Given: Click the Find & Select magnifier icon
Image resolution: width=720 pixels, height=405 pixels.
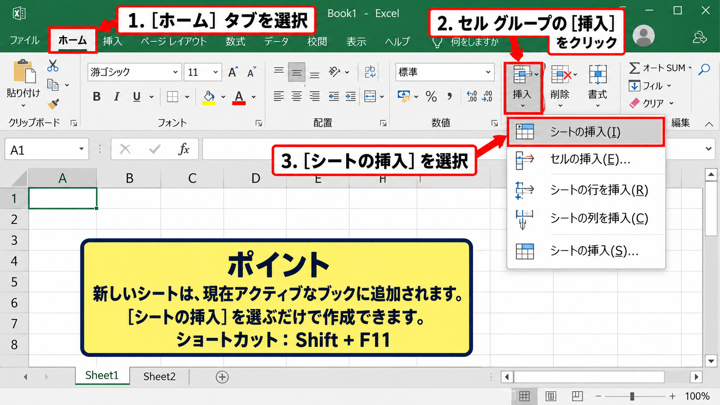Looking at the screenshot, I should [x=704, y=69].
